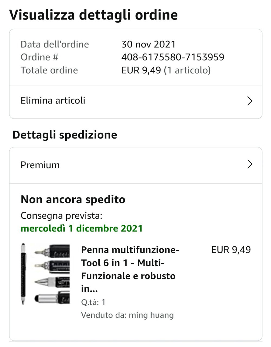Click the Consegna prevista label
This screenshot has width=271, height=347.
[61, 216]
